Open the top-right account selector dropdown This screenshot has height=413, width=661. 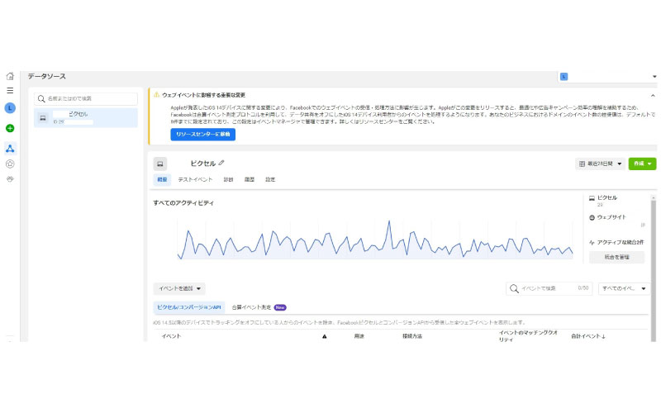pos(607,77)
